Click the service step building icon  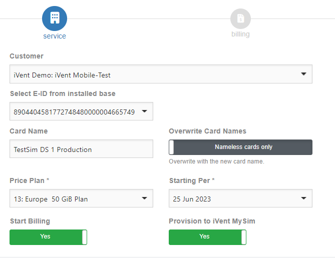(55, 18)
